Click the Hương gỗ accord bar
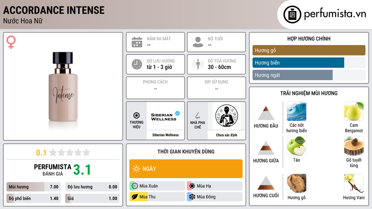The width and height of the screenshot is (372, 209). coord(309,50)
